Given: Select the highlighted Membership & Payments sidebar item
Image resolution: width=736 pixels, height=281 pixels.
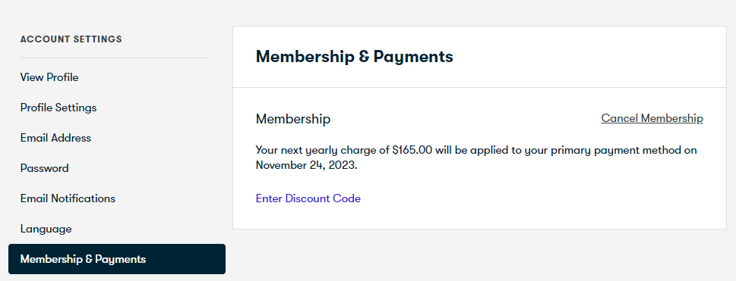Looking at the screenshot, I should click(117, 259).
